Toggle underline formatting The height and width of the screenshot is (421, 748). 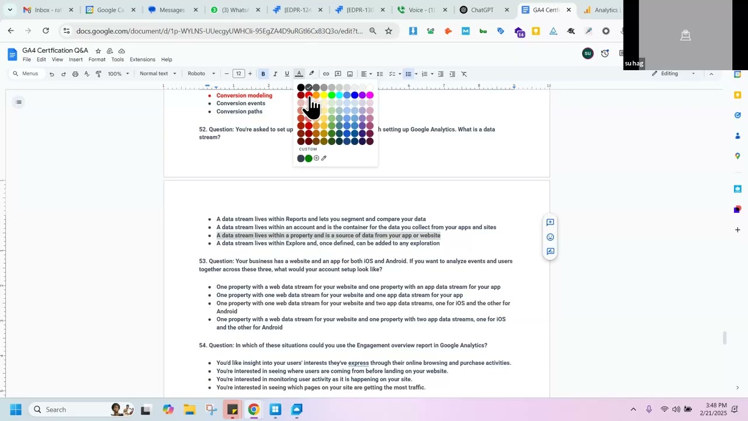coord(287,74)
